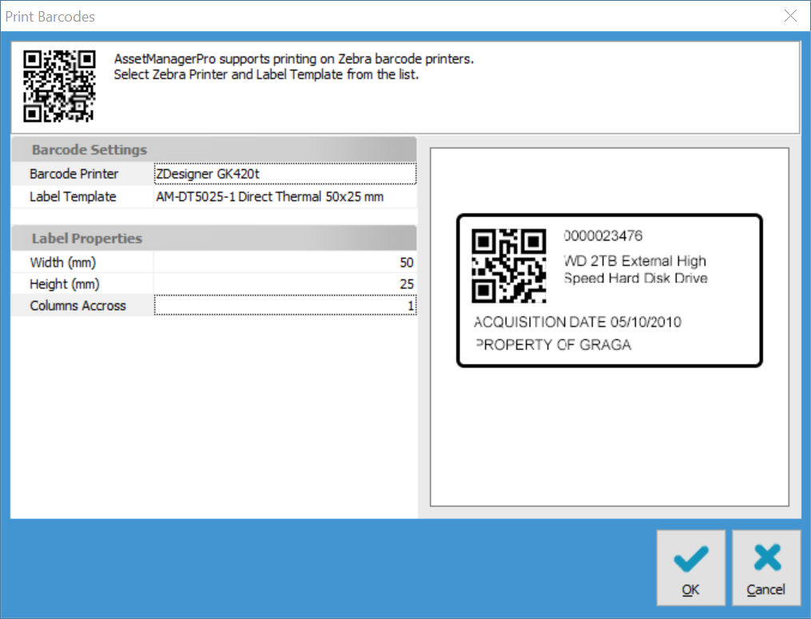811x619 pixels.
Task: Click the 'Select Zebra Printer and Label Template' line
Action: (266, 74)
